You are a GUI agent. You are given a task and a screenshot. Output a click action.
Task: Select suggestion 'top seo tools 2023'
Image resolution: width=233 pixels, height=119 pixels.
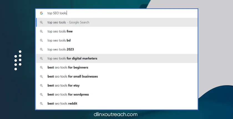(117, 49)
